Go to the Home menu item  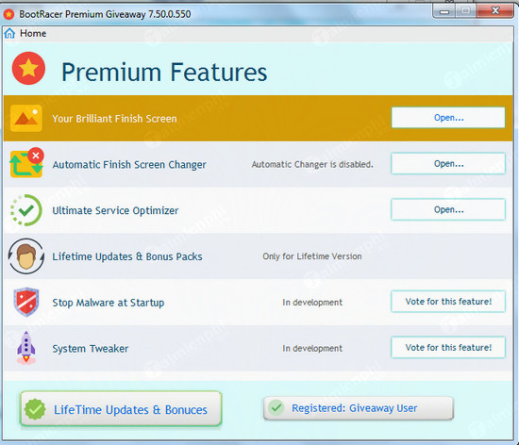33,33
